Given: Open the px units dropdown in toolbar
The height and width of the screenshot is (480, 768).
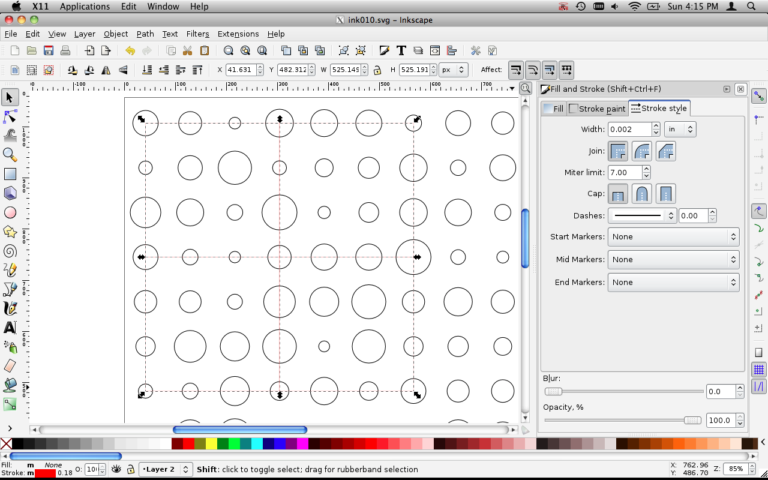Looking at the screenshot, I should 453,70.
